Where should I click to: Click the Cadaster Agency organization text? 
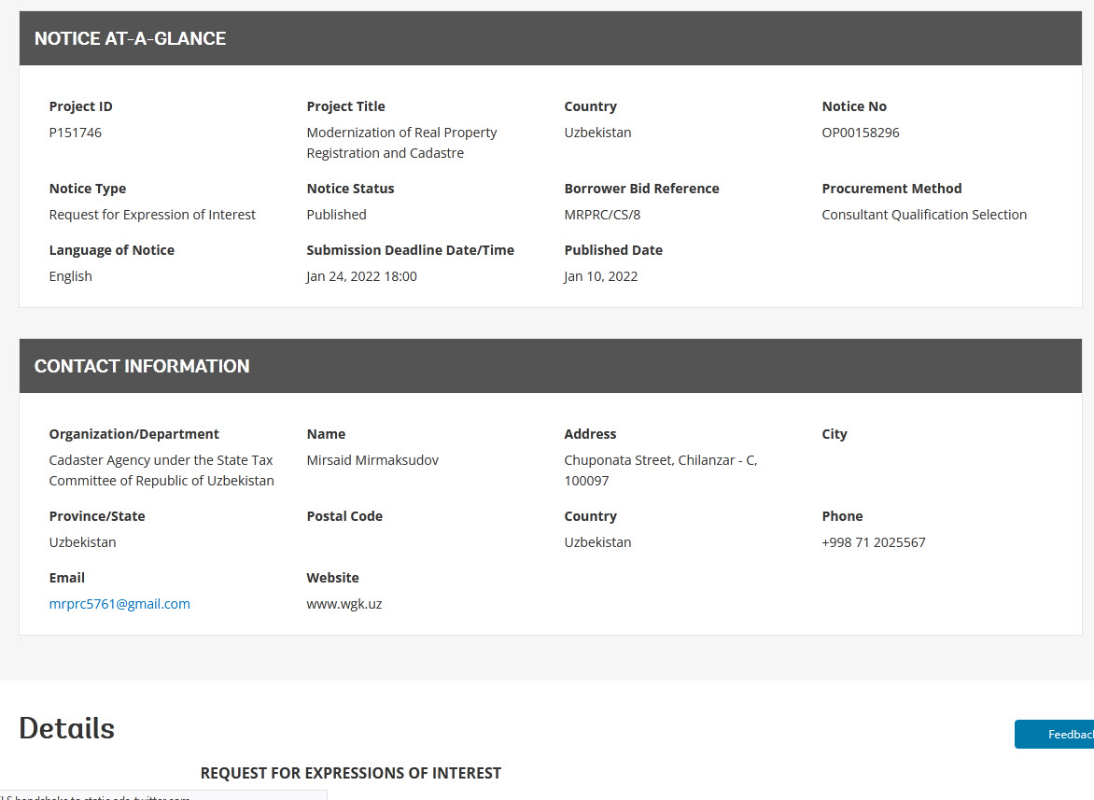coord(161,460)
